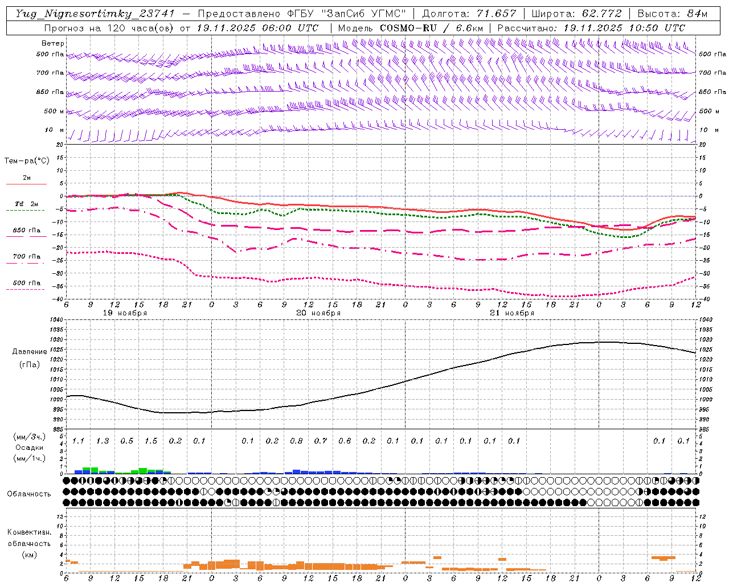Click the '700 гПа' temperature legend entry
The width and height of the screenshot is (729, 583).
(27, 256)
